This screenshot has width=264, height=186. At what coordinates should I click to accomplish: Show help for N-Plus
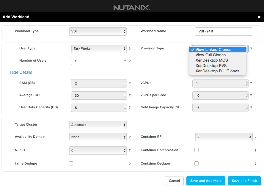click(x=130, y=151)
